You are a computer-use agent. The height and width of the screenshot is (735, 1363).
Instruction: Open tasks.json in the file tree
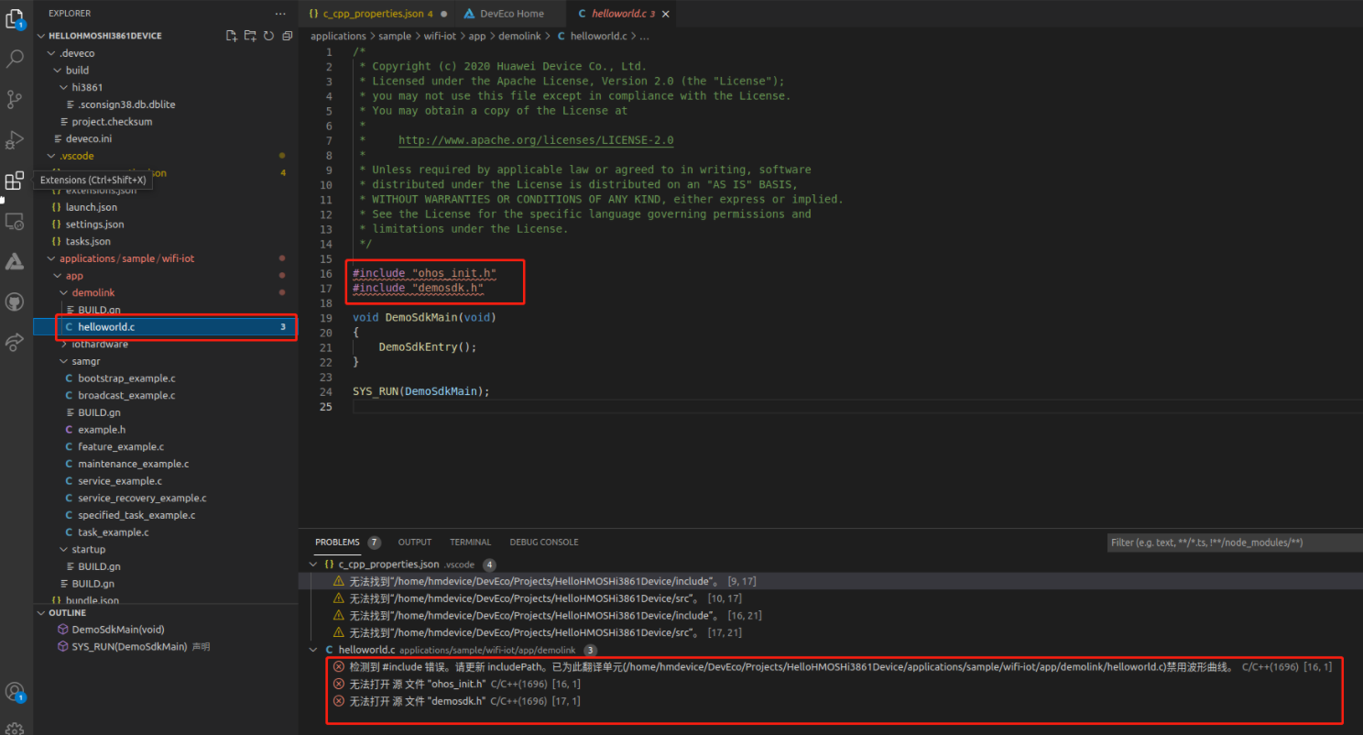(88, 241)
